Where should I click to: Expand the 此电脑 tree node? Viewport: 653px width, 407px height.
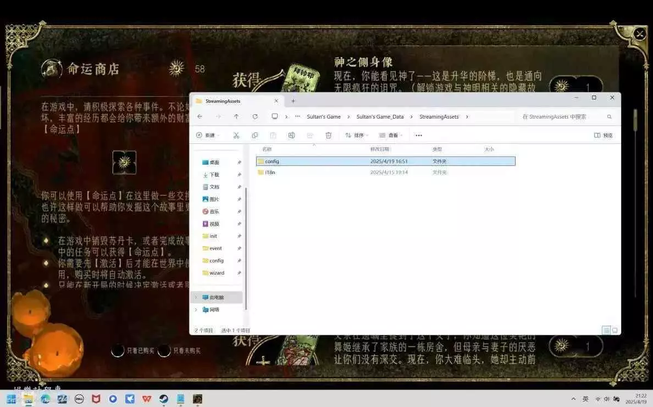(x=195, y=297)
